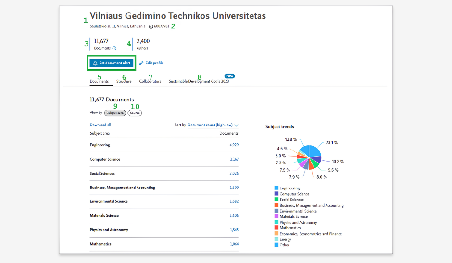Click the pencil icon for Edit profile
Viewport: 452px width, 263px height.
click(x=141, y=63)
